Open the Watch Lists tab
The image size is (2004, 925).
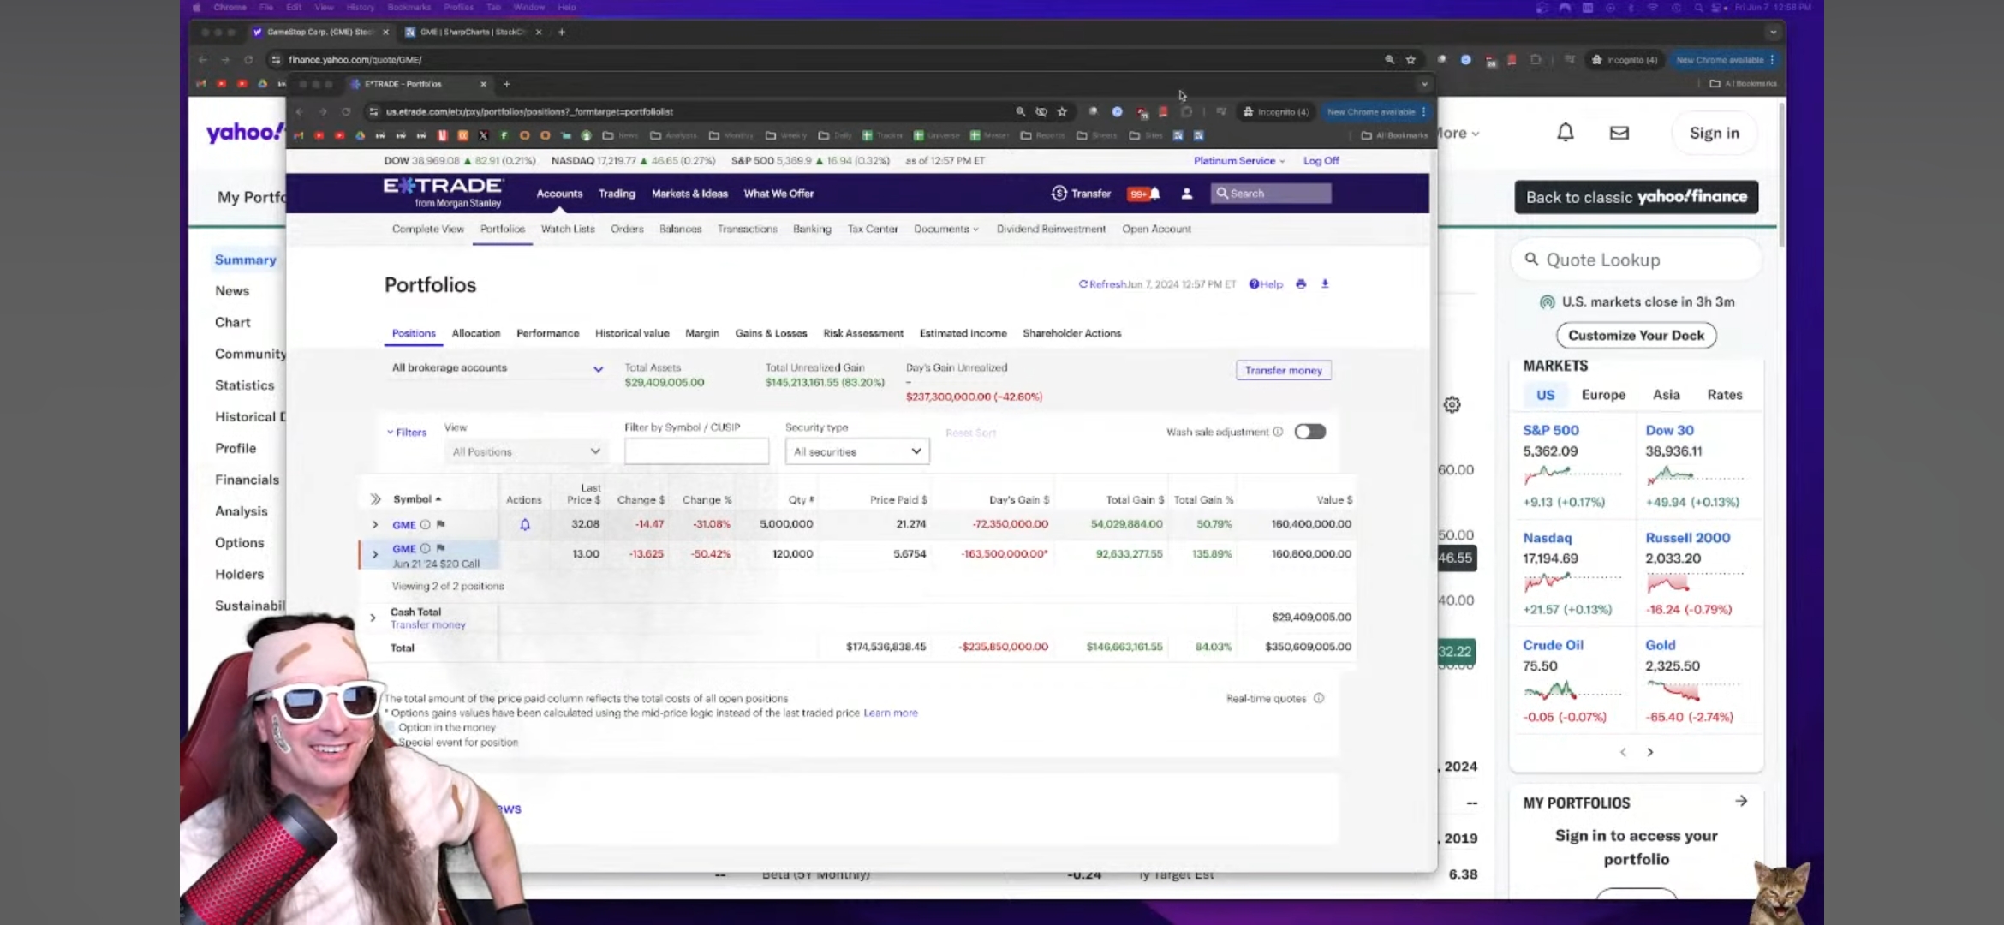point(567,229)
